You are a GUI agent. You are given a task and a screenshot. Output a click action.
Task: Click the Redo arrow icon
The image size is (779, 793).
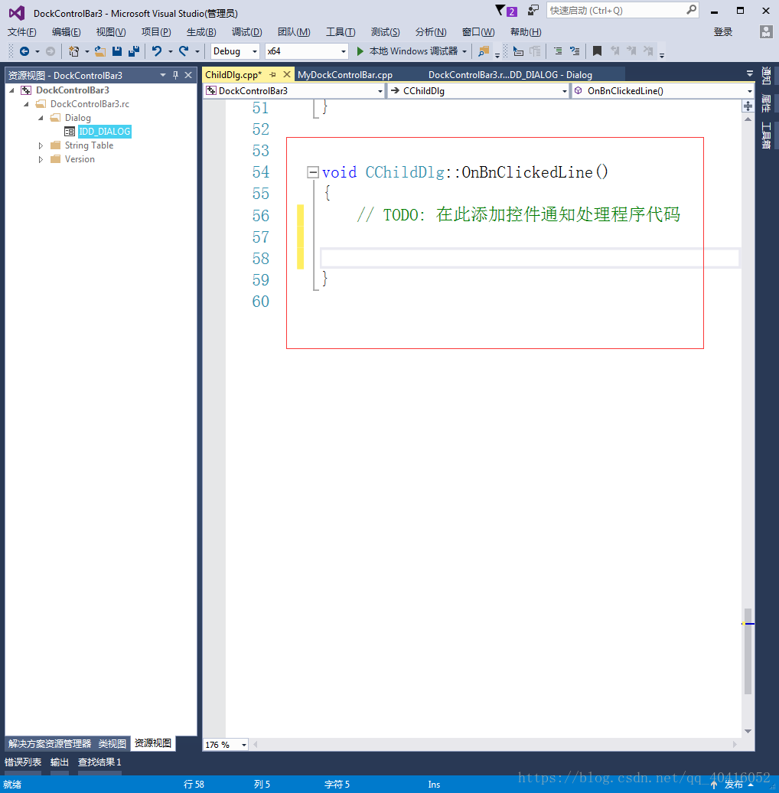click(184, 51)
